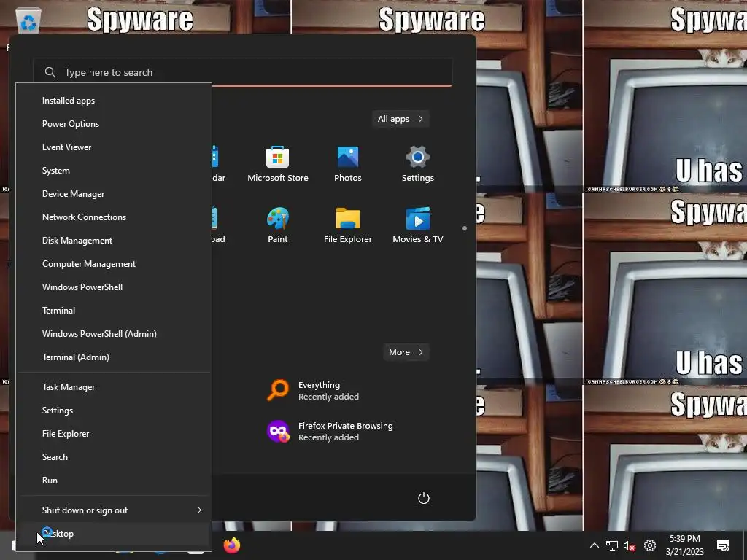
Task: Click the gear icon in system tray
Action: (x=650, y=545)
